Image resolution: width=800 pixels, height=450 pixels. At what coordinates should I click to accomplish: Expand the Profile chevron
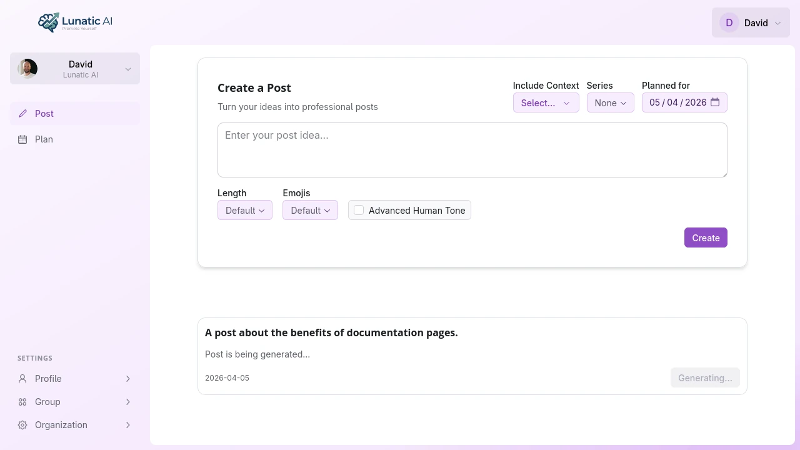pyautogui.click(x=128, y=378)
